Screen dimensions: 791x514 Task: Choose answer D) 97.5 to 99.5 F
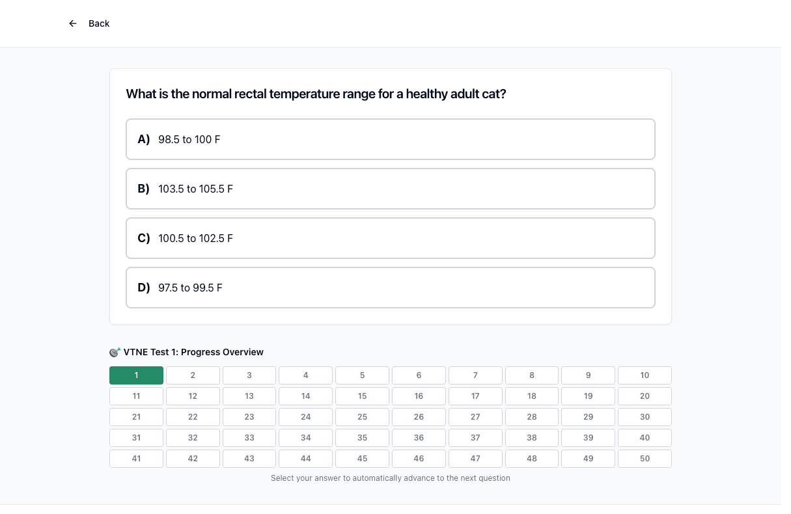(391, 288)
